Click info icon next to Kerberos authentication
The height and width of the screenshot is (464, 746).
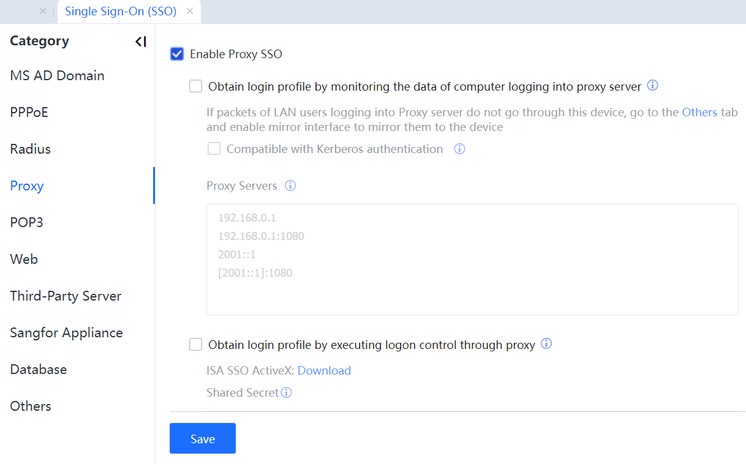(x=459, y=149)
